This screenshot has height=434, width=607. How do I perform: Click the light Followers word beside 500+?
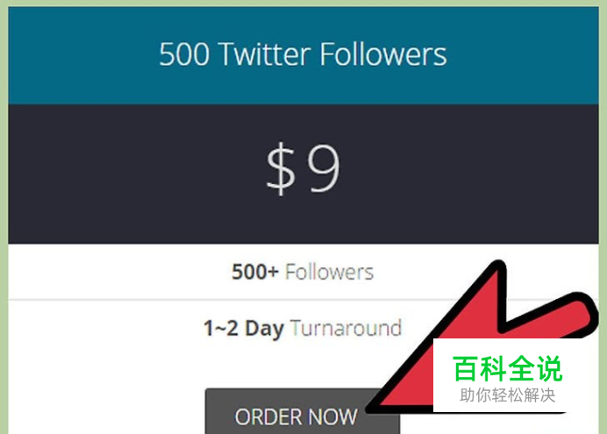pyautogui.click(x=330, y=272)
